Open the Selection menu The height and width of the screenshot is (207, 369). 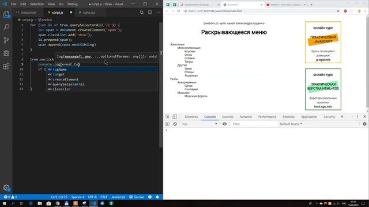(37, 4)
